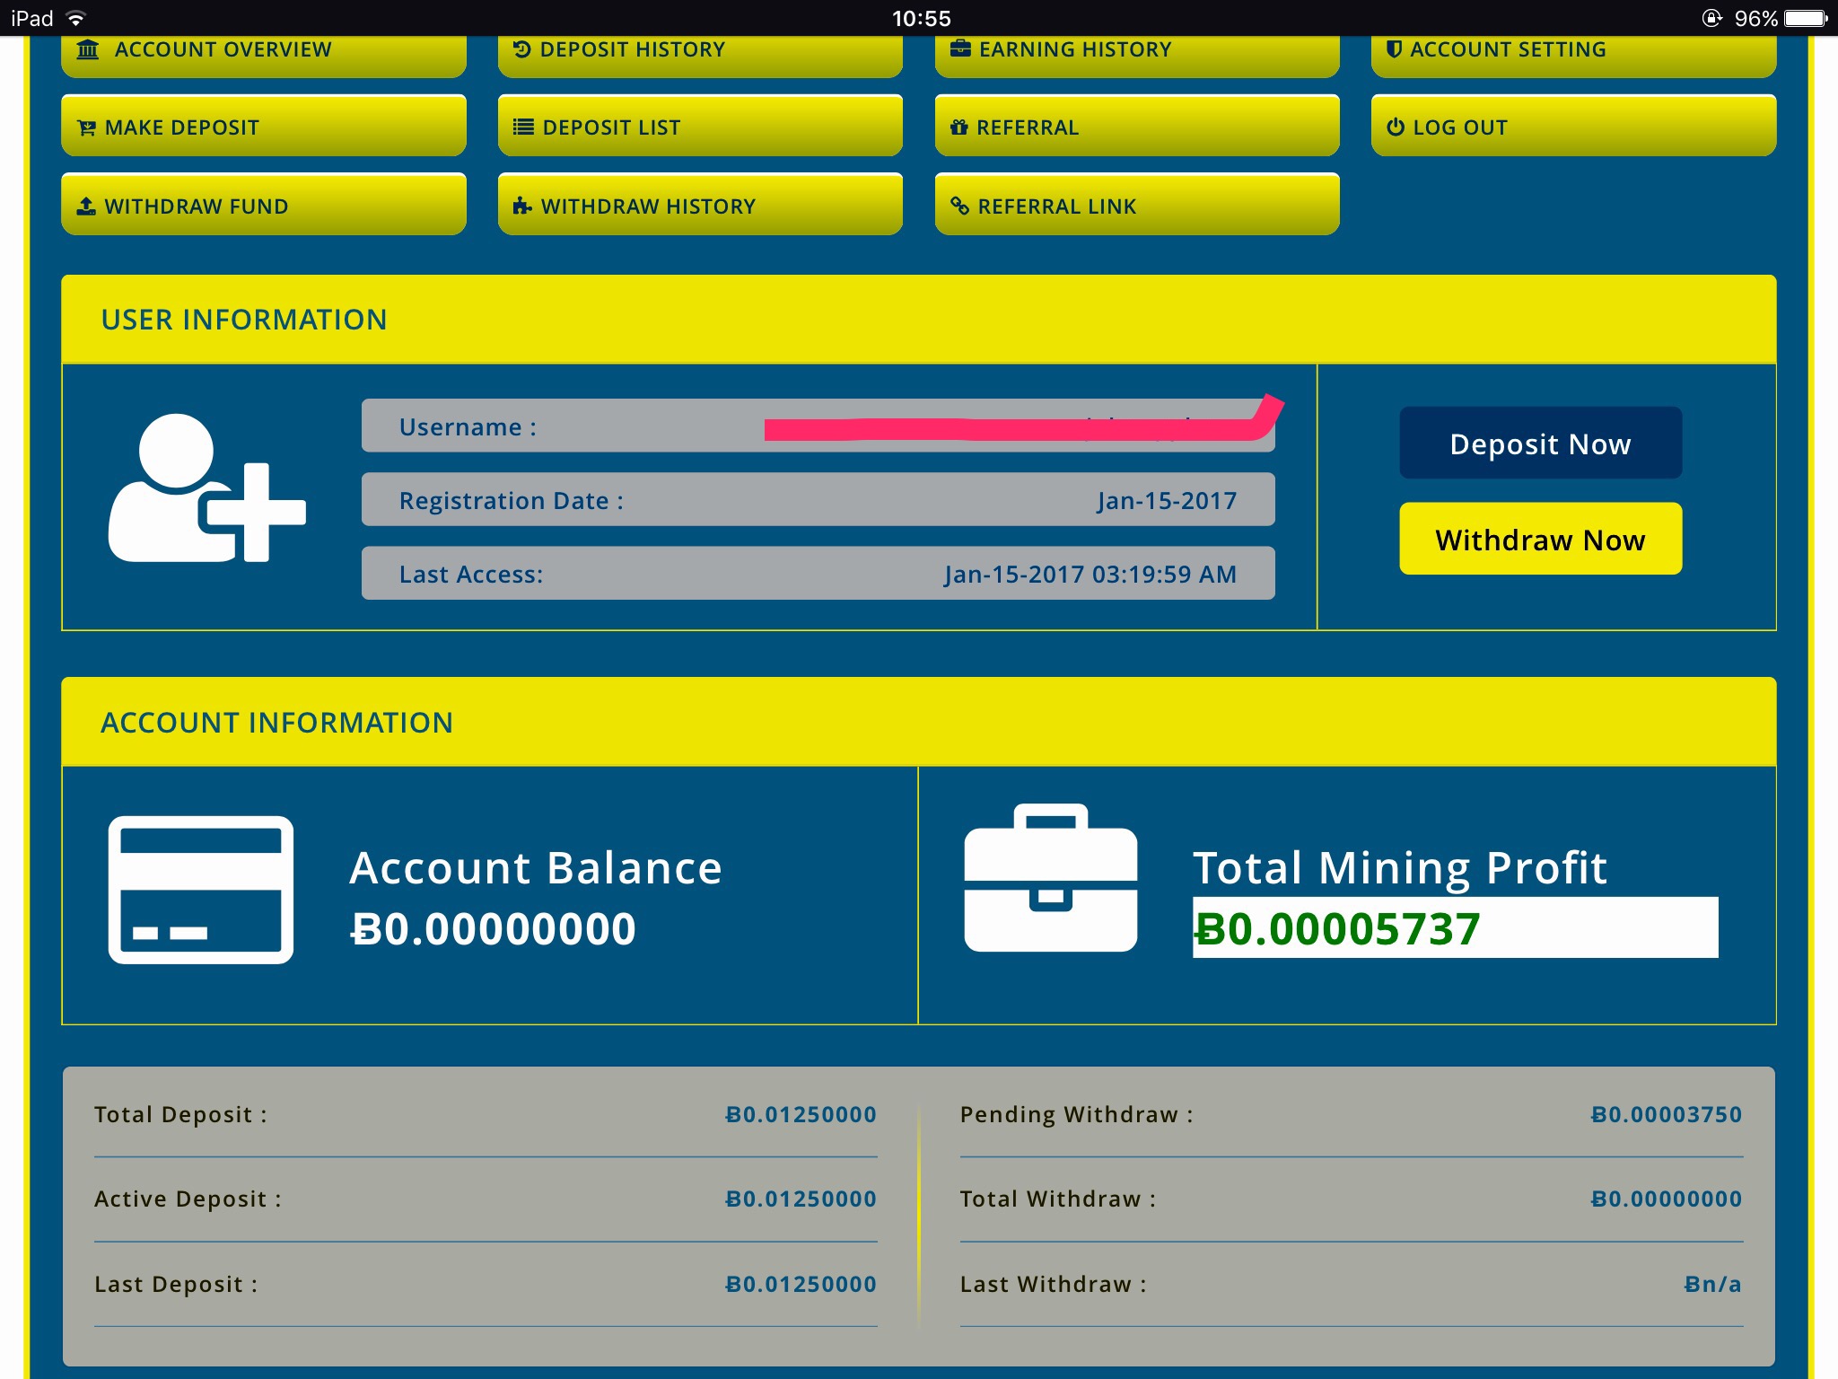
Task: Click the briefcase Total Mining Profit icon
Action: [1050, 879]
